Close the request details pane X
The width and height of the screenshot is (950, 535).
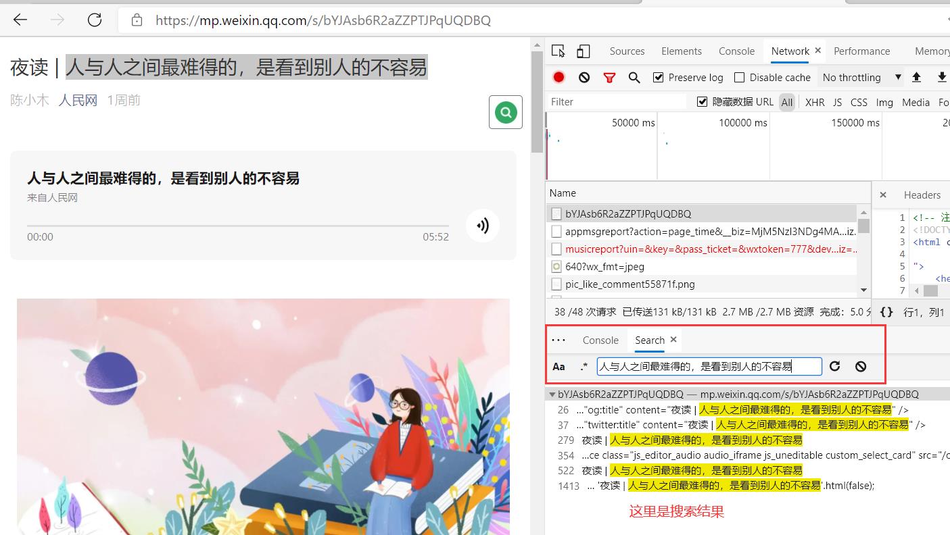pos(883,195)
